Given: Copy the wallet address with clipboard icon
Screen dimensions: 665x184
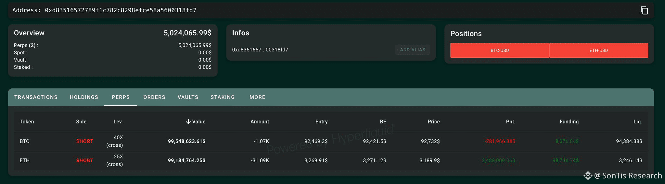Looking at the screenshot, I should 644,10.
